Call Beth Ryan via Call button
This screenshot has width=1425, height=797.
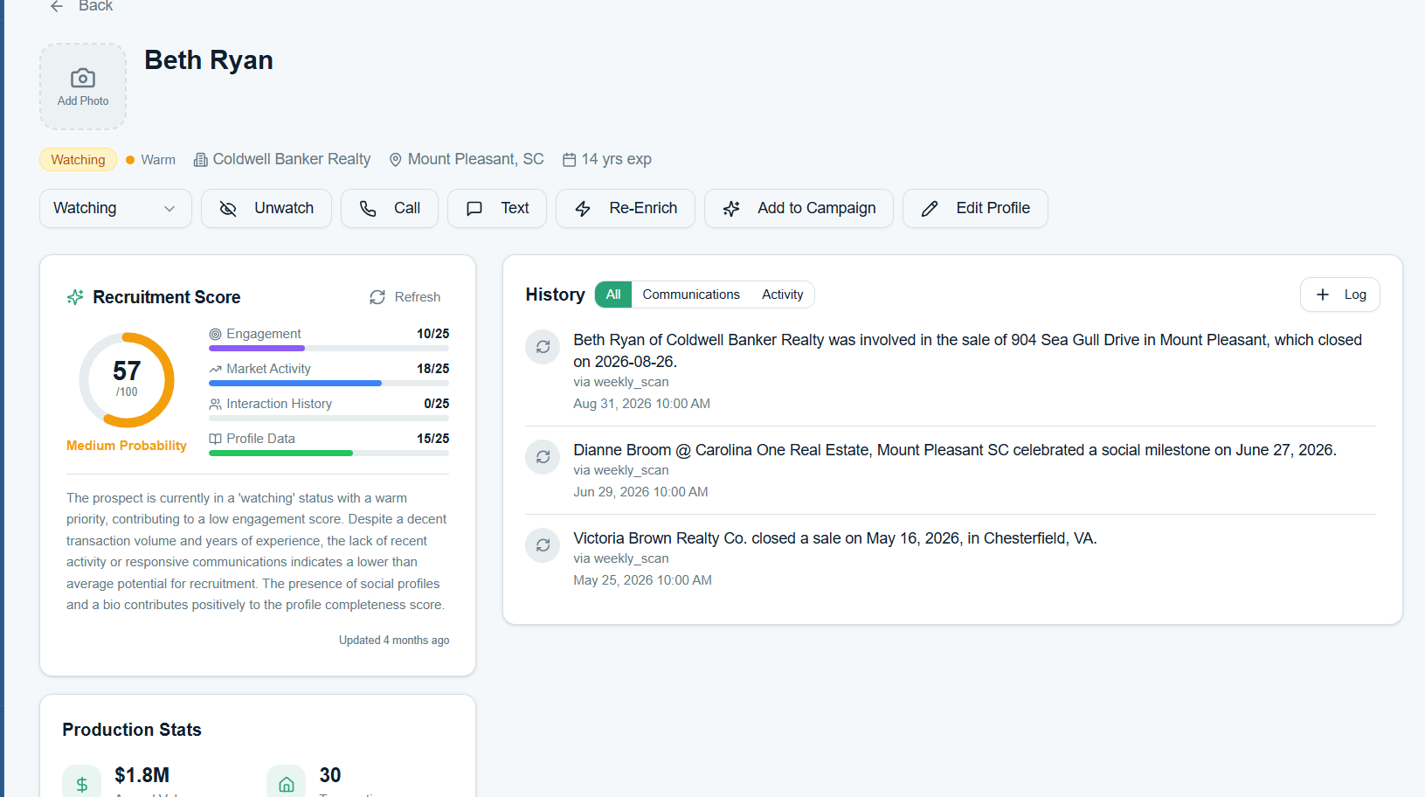390,208
